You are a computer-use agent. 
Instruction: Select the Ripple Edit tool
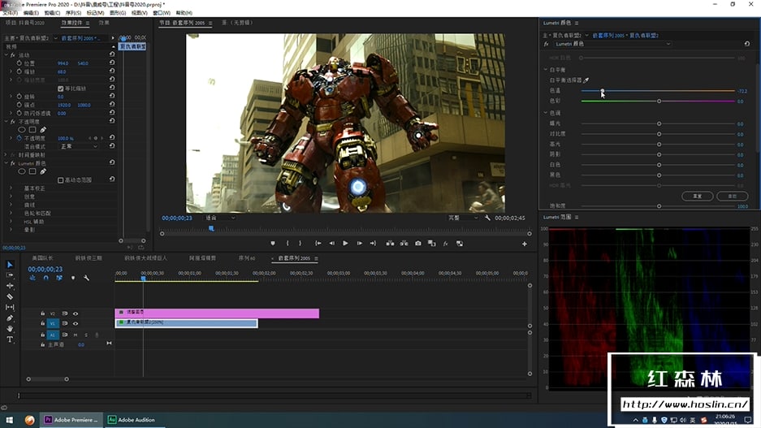10,286
